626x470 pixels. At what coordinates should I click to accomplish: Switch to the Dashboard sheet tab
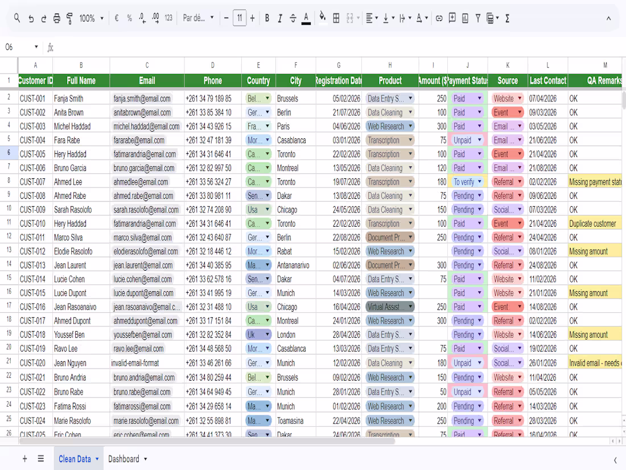[x=123, y=459]
